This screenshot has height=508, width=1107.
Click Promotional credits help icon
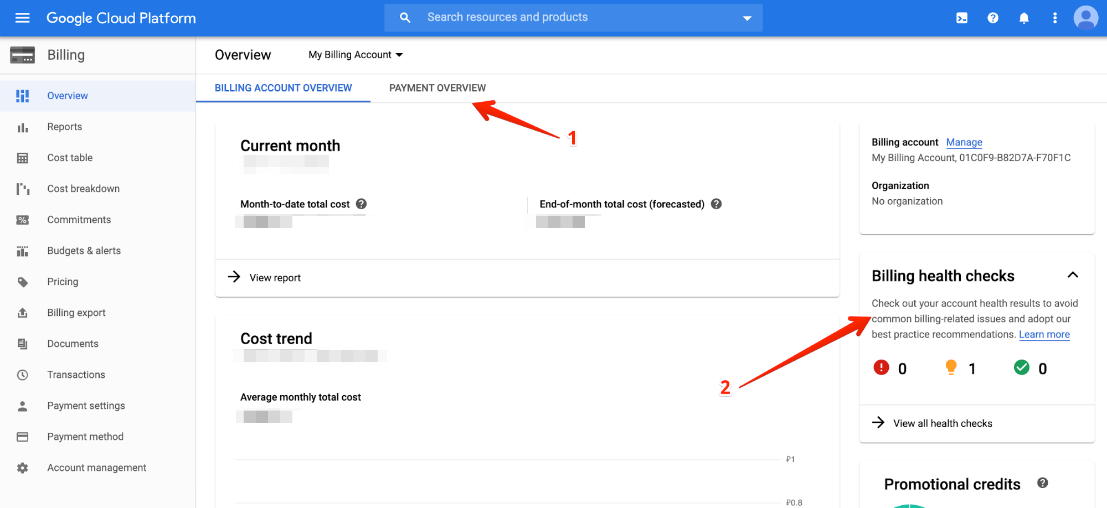tap(1042, 483)
